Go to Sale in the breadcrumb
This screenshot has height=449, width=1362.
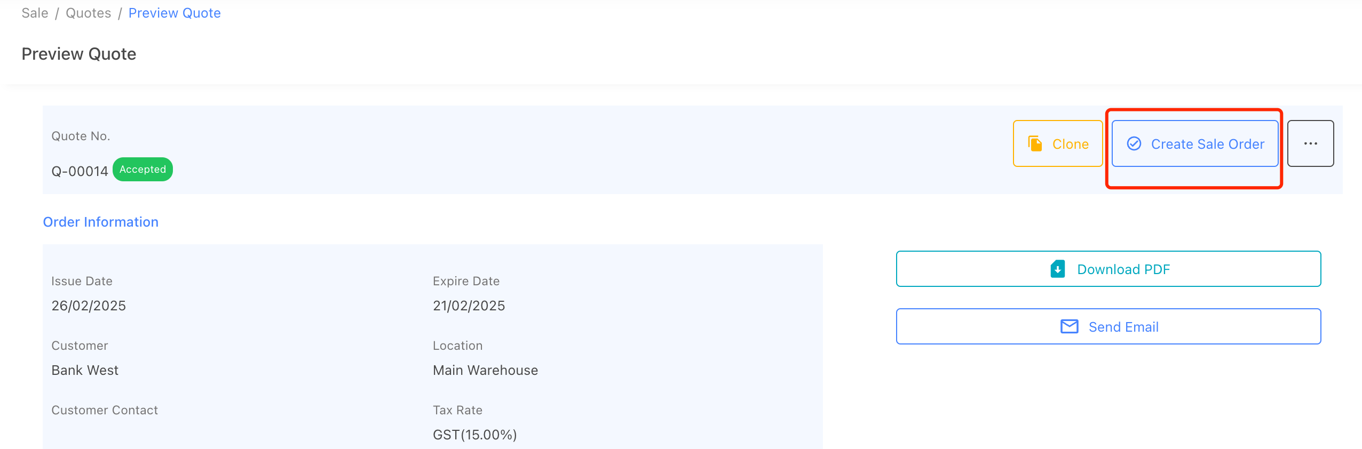35,13
